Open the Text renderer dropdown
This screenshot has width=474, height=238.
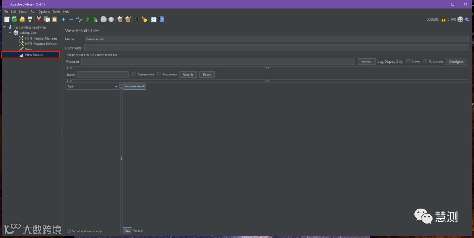tap(93, 87)
